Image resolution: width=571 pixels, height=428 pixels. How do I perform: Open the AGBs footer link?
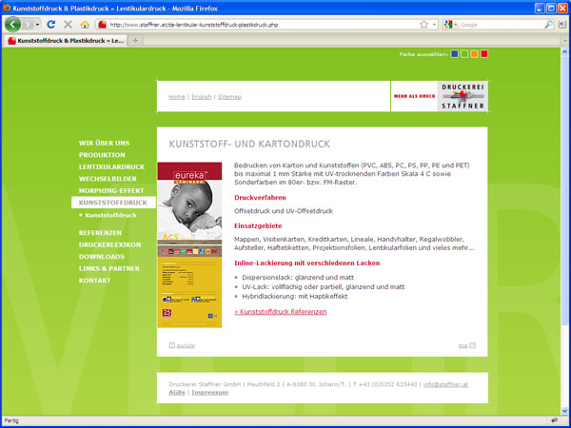point(177,392)
